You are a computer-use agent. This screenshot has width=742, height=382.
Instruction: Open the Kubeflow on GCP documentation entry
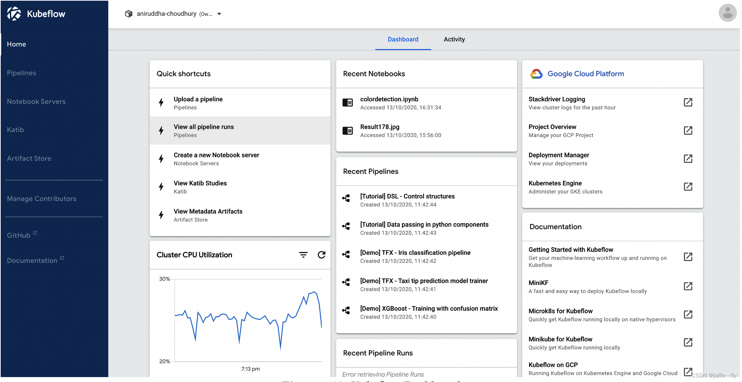pos(612,369)
